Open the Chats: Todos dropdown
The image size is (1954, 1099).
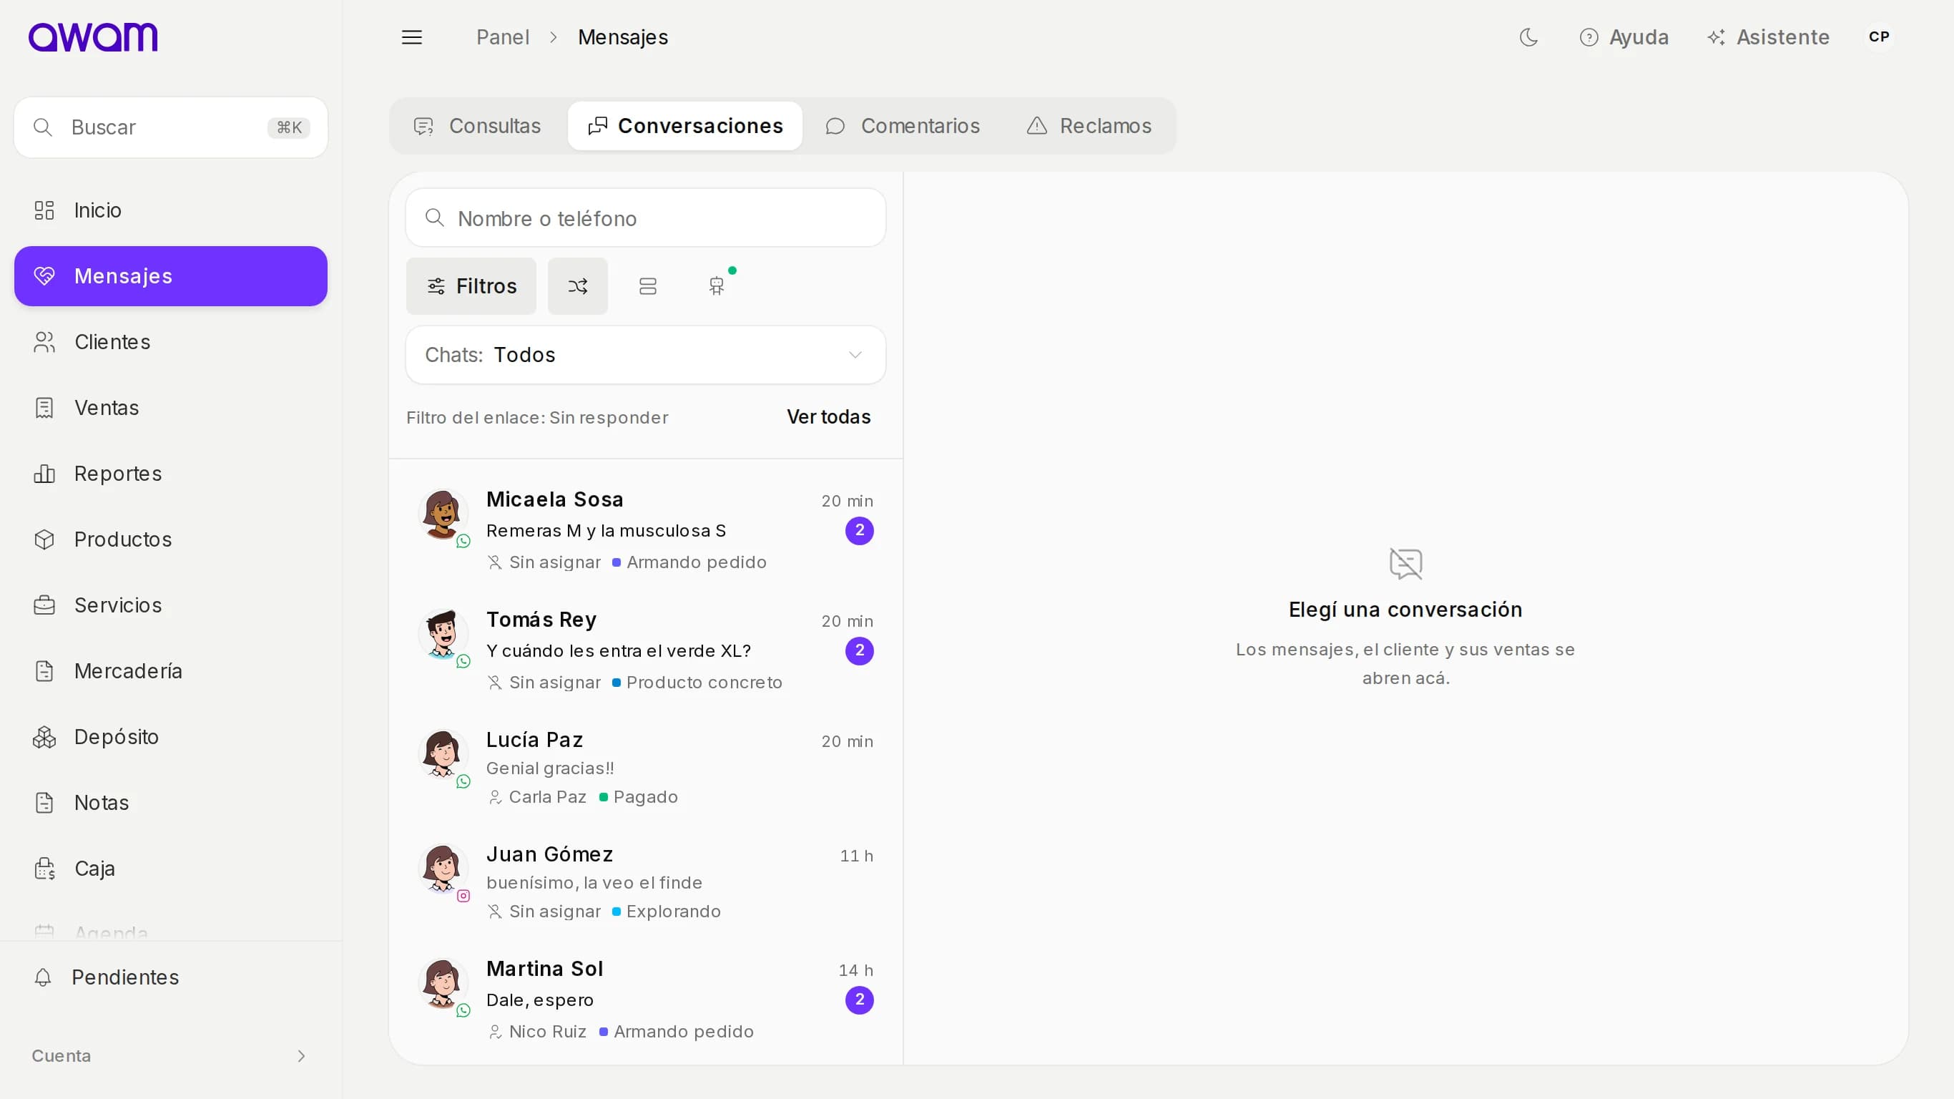646,355
